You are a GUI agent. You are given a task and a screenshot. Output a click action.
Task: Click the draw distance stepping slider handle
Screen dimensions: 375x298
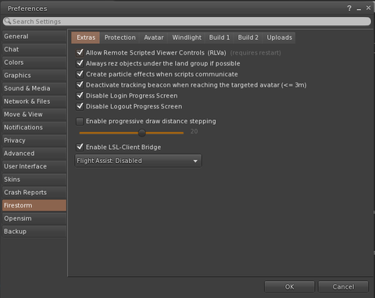coord(142,133)
